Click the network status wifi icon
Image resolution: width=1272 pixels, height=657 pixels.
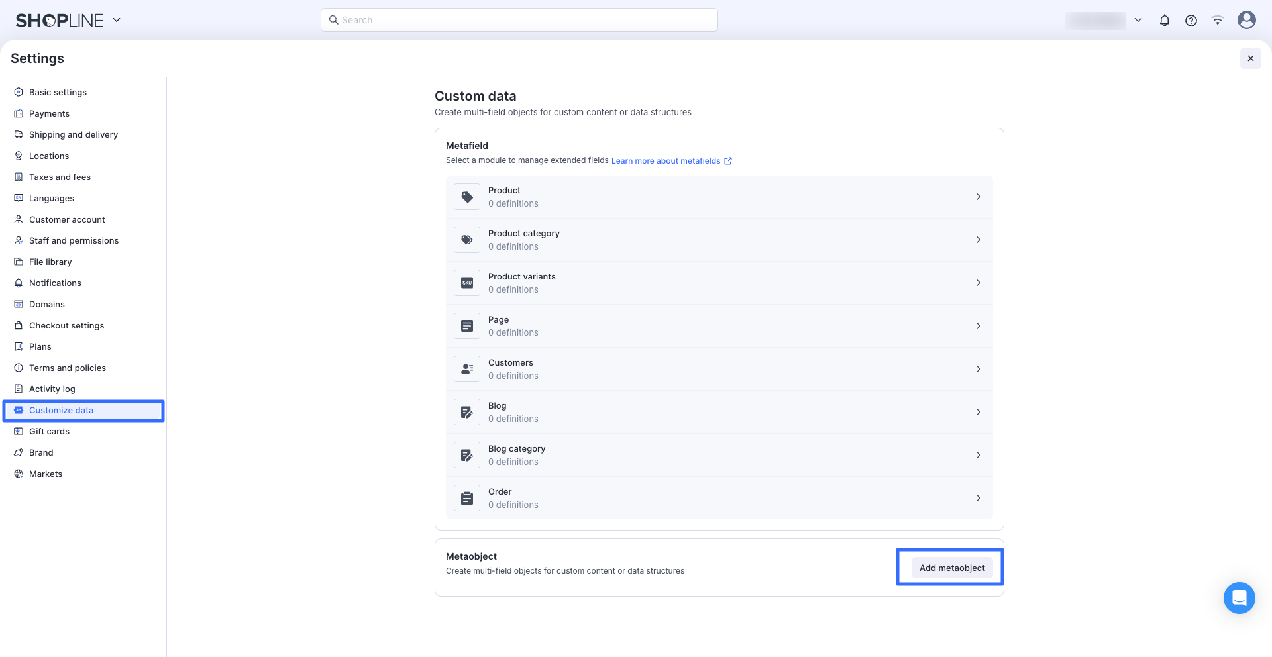coord(1217,21)
